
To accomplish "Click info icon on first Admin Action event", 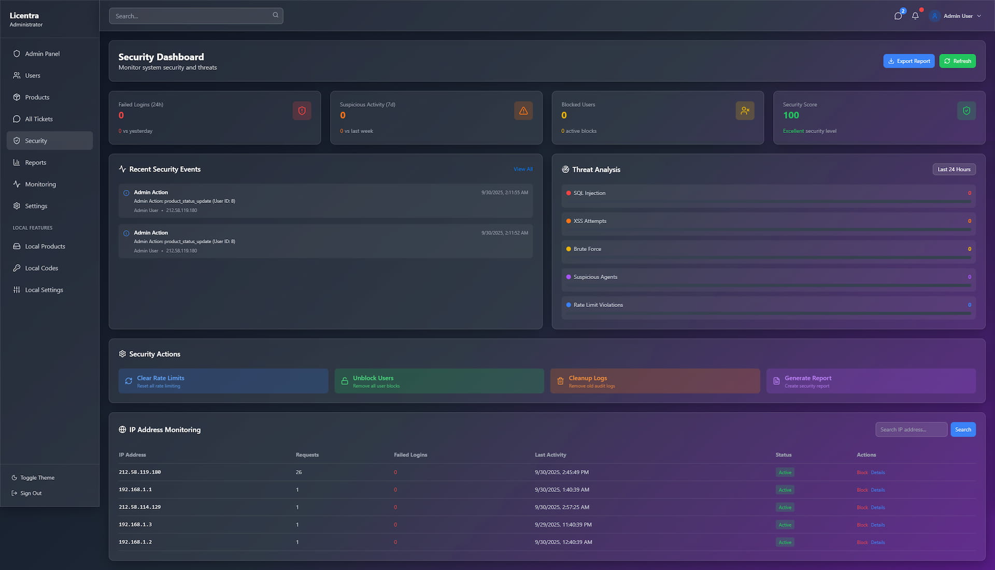I will point(126,193).
